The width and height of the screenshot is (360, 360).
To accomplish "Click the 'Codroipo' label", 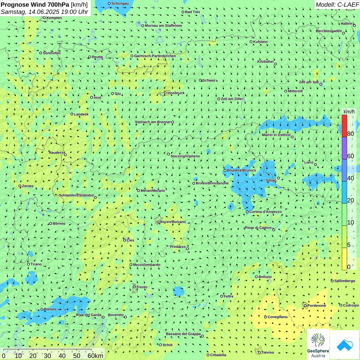I will point(351,305).
